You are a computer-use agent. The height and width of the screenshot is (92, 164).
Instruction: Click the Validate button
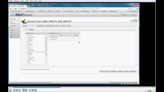113,71
